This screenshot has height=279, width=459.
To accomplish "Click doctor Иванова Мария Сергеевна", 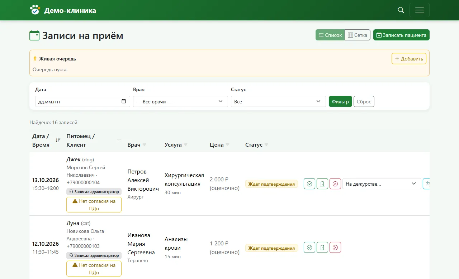I will point(141,244).
